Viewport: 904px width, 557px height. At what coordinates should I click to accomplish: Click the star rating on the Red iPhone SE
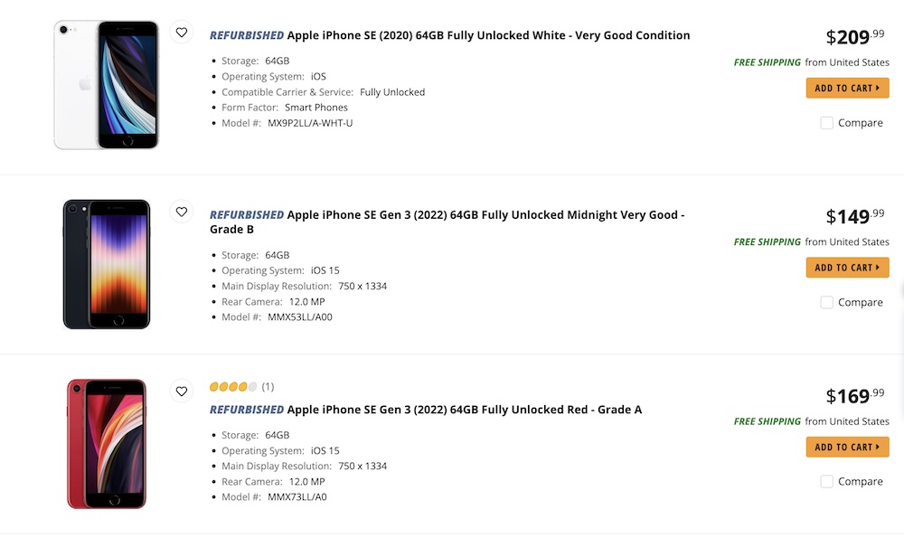[233, 387]
